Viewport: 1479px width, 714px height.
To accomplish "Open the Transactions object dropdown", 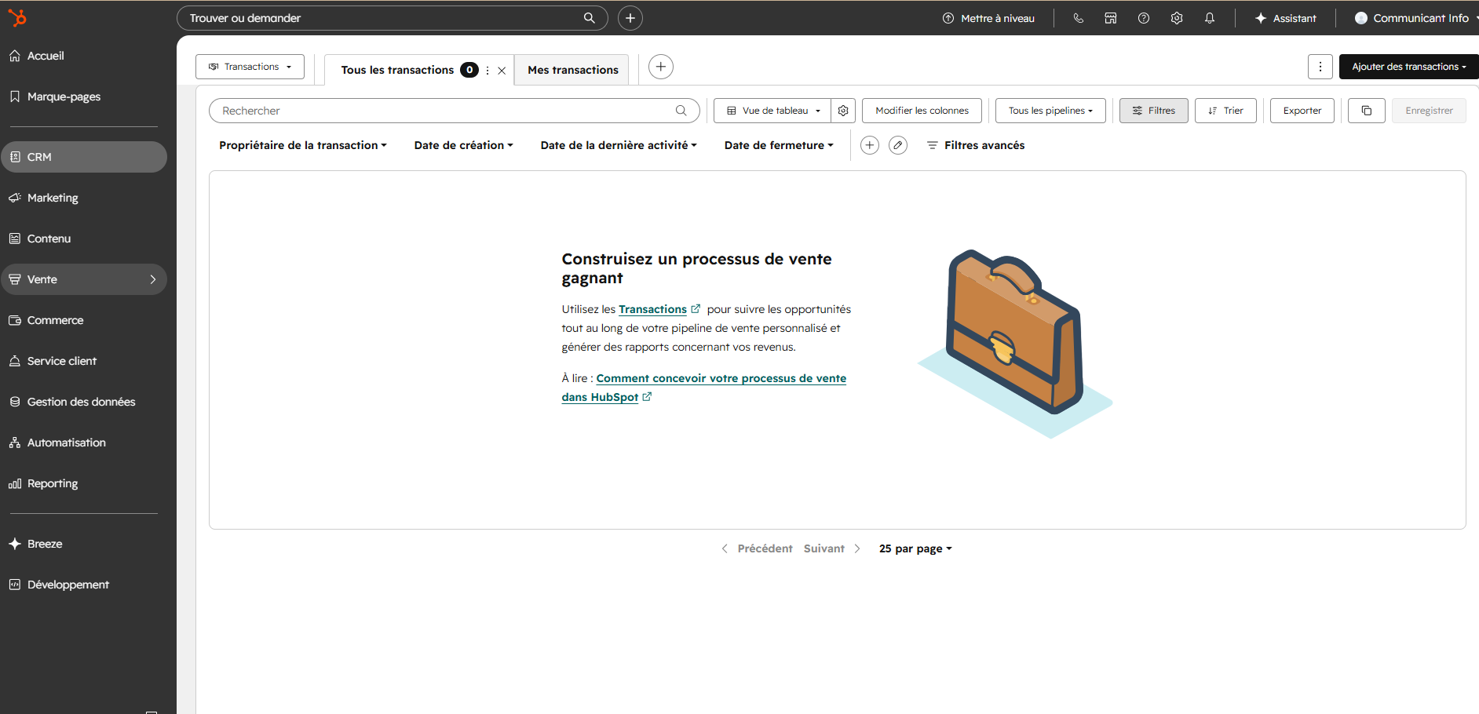I will 250,67.
